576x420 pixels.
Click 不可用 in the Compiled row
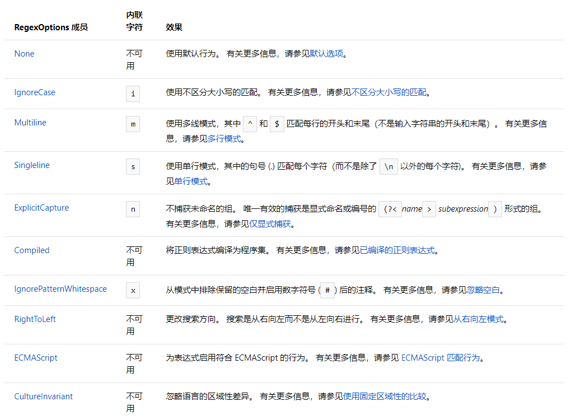[134, 256]
